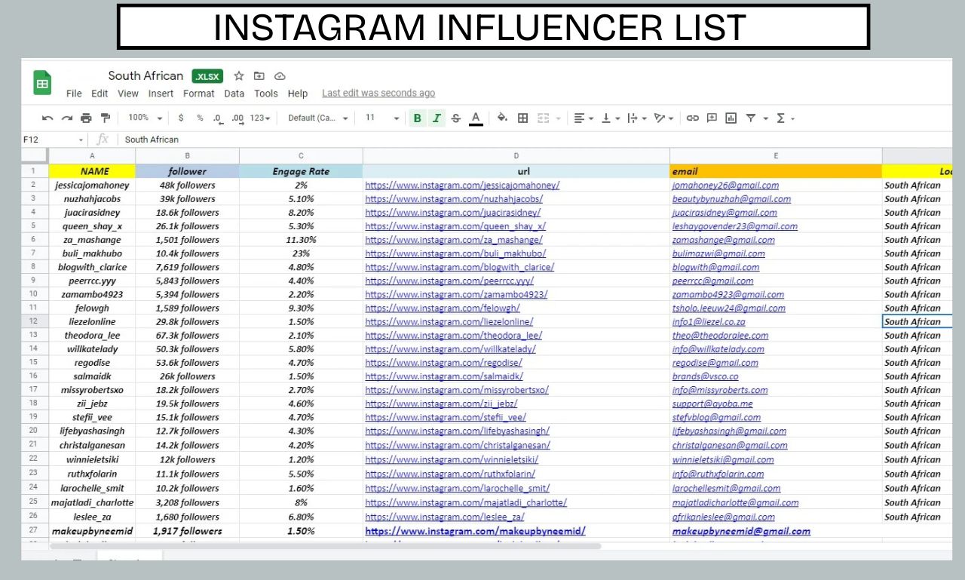Select the Paint format tool
965x580 pixels.
104,118
